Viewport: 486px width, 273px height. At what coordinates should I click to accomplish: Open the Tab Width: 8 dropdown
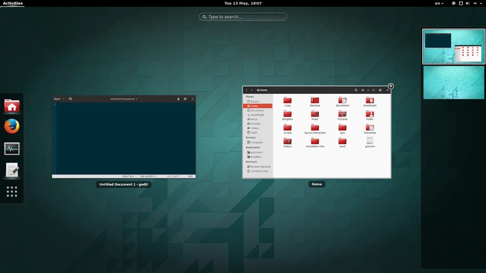click(148, 176)
